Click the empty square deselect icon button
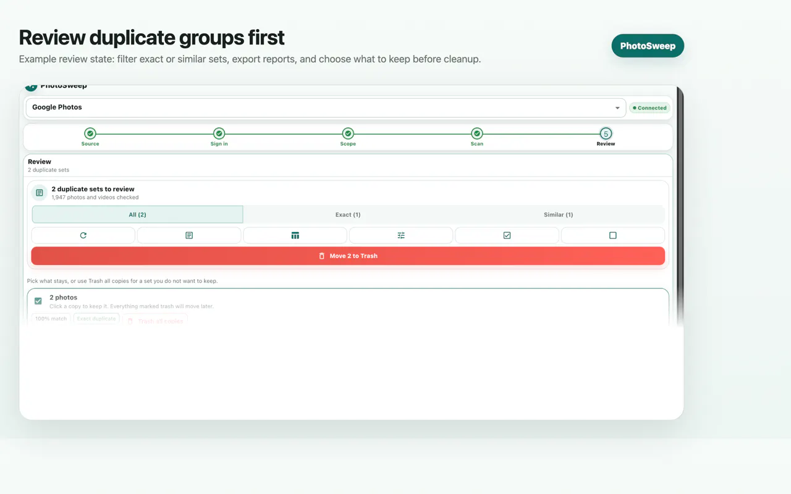This screenshot has height=494, width=791. tap(613, 235)
